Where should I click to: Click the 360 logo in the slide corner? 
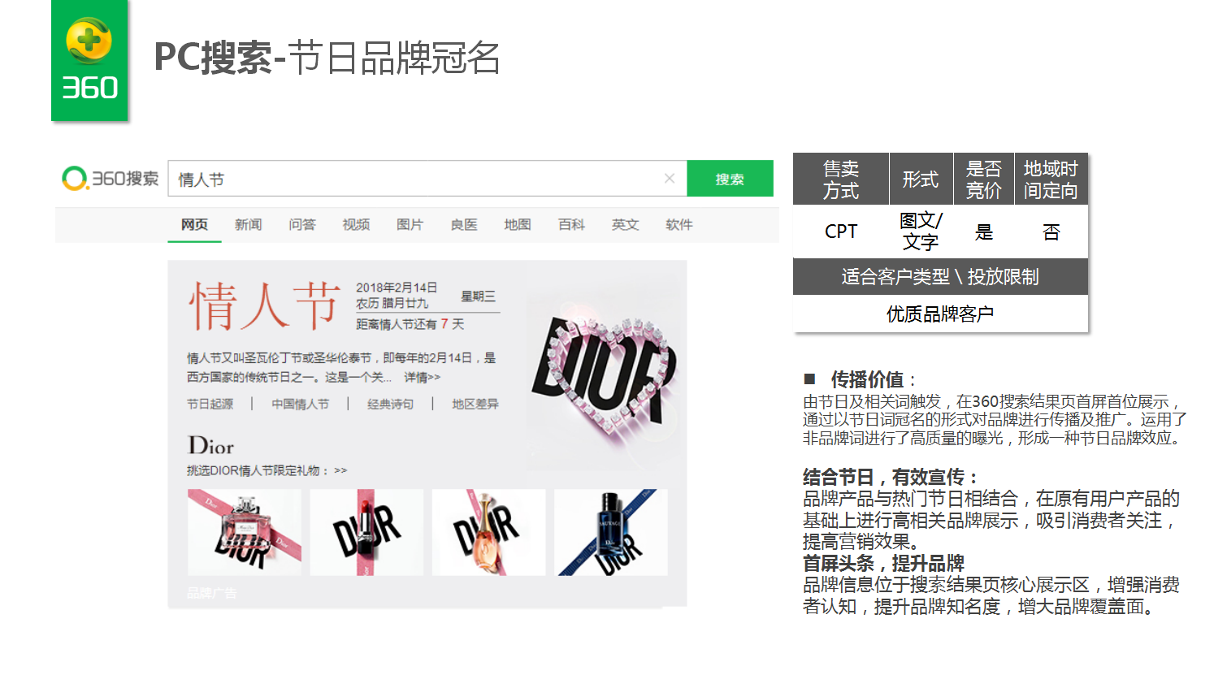point(89,60)
